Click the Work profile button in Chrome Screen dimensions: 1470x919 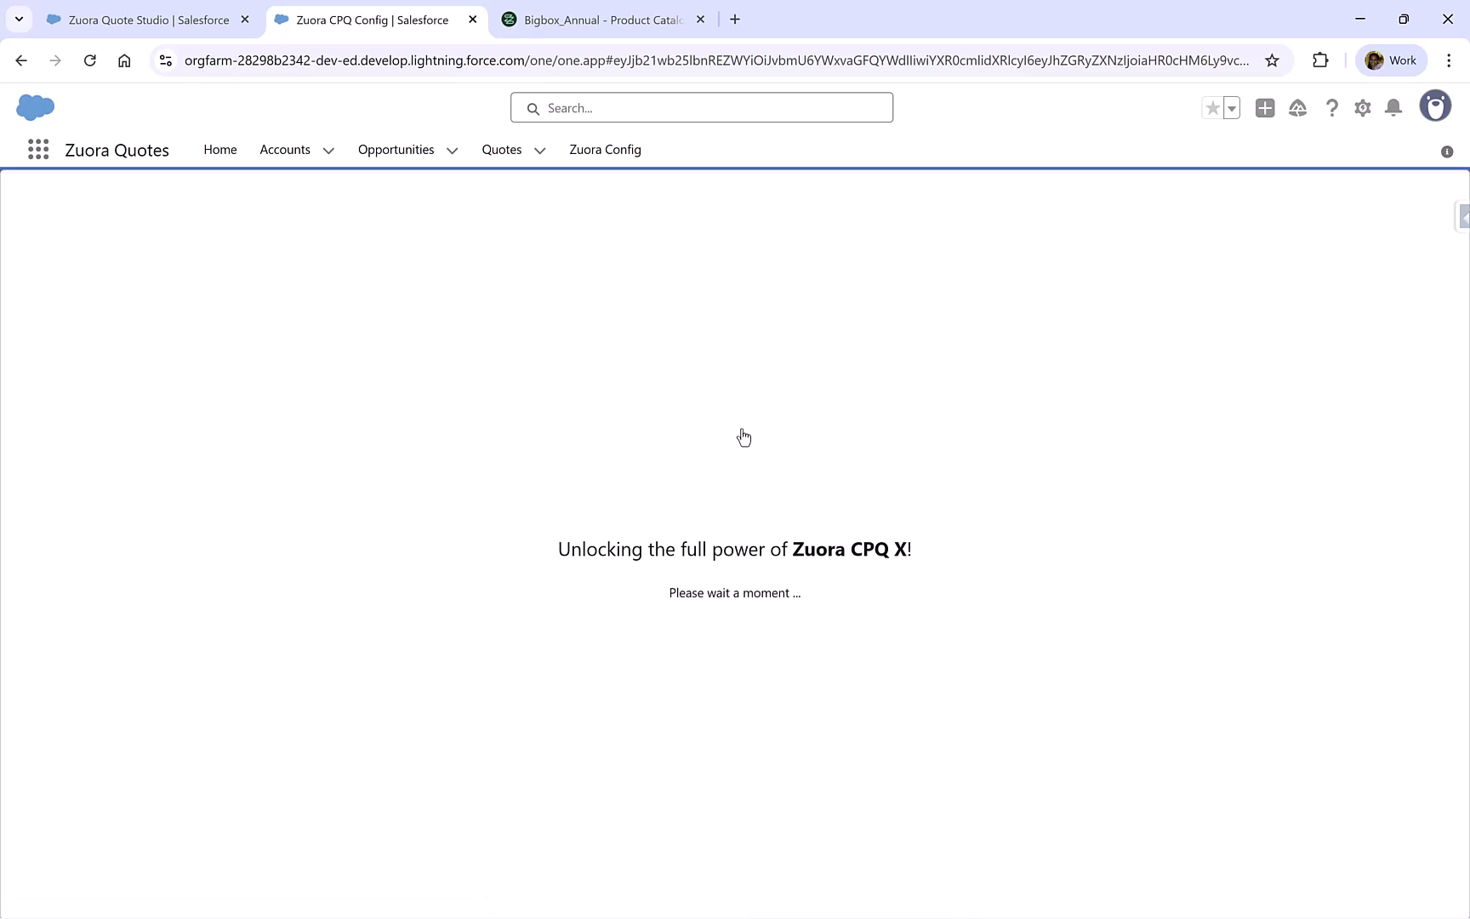pos(1391,60)
